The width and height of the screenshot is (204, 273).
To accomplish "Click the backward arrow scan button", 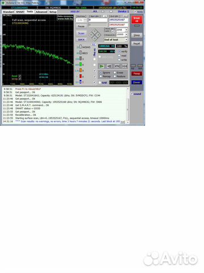I will 109,66.
